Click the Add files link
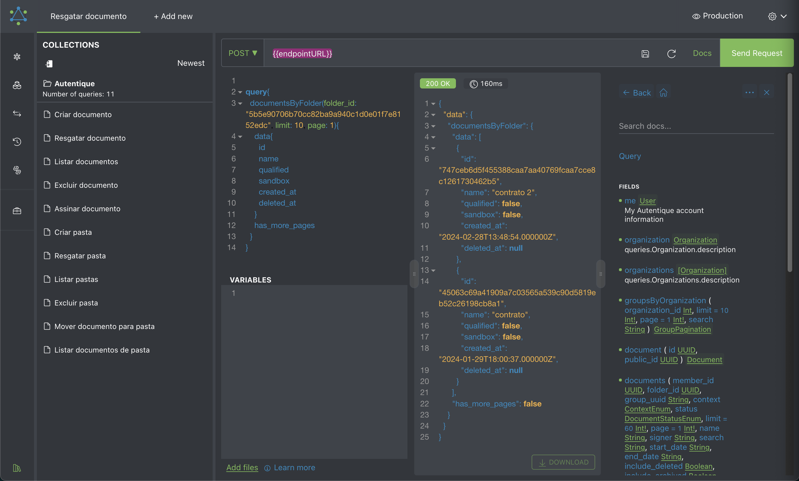Image resolution: width=799 pixels, height=481 pixels. pos(242,467)
